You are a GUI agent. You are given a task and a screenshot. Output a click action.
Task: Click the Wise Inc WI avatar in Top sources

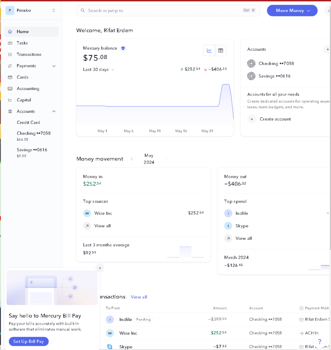pyautogui.click(x=87, y=213)
